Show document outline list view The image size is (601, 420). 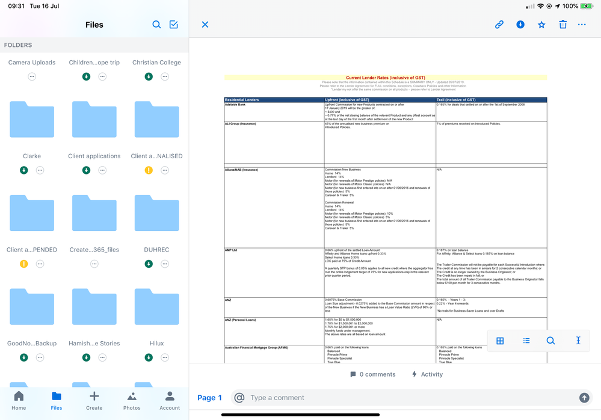point(526,341)
